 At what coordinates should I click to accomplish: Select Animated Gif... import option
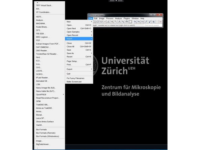point(50,81)
